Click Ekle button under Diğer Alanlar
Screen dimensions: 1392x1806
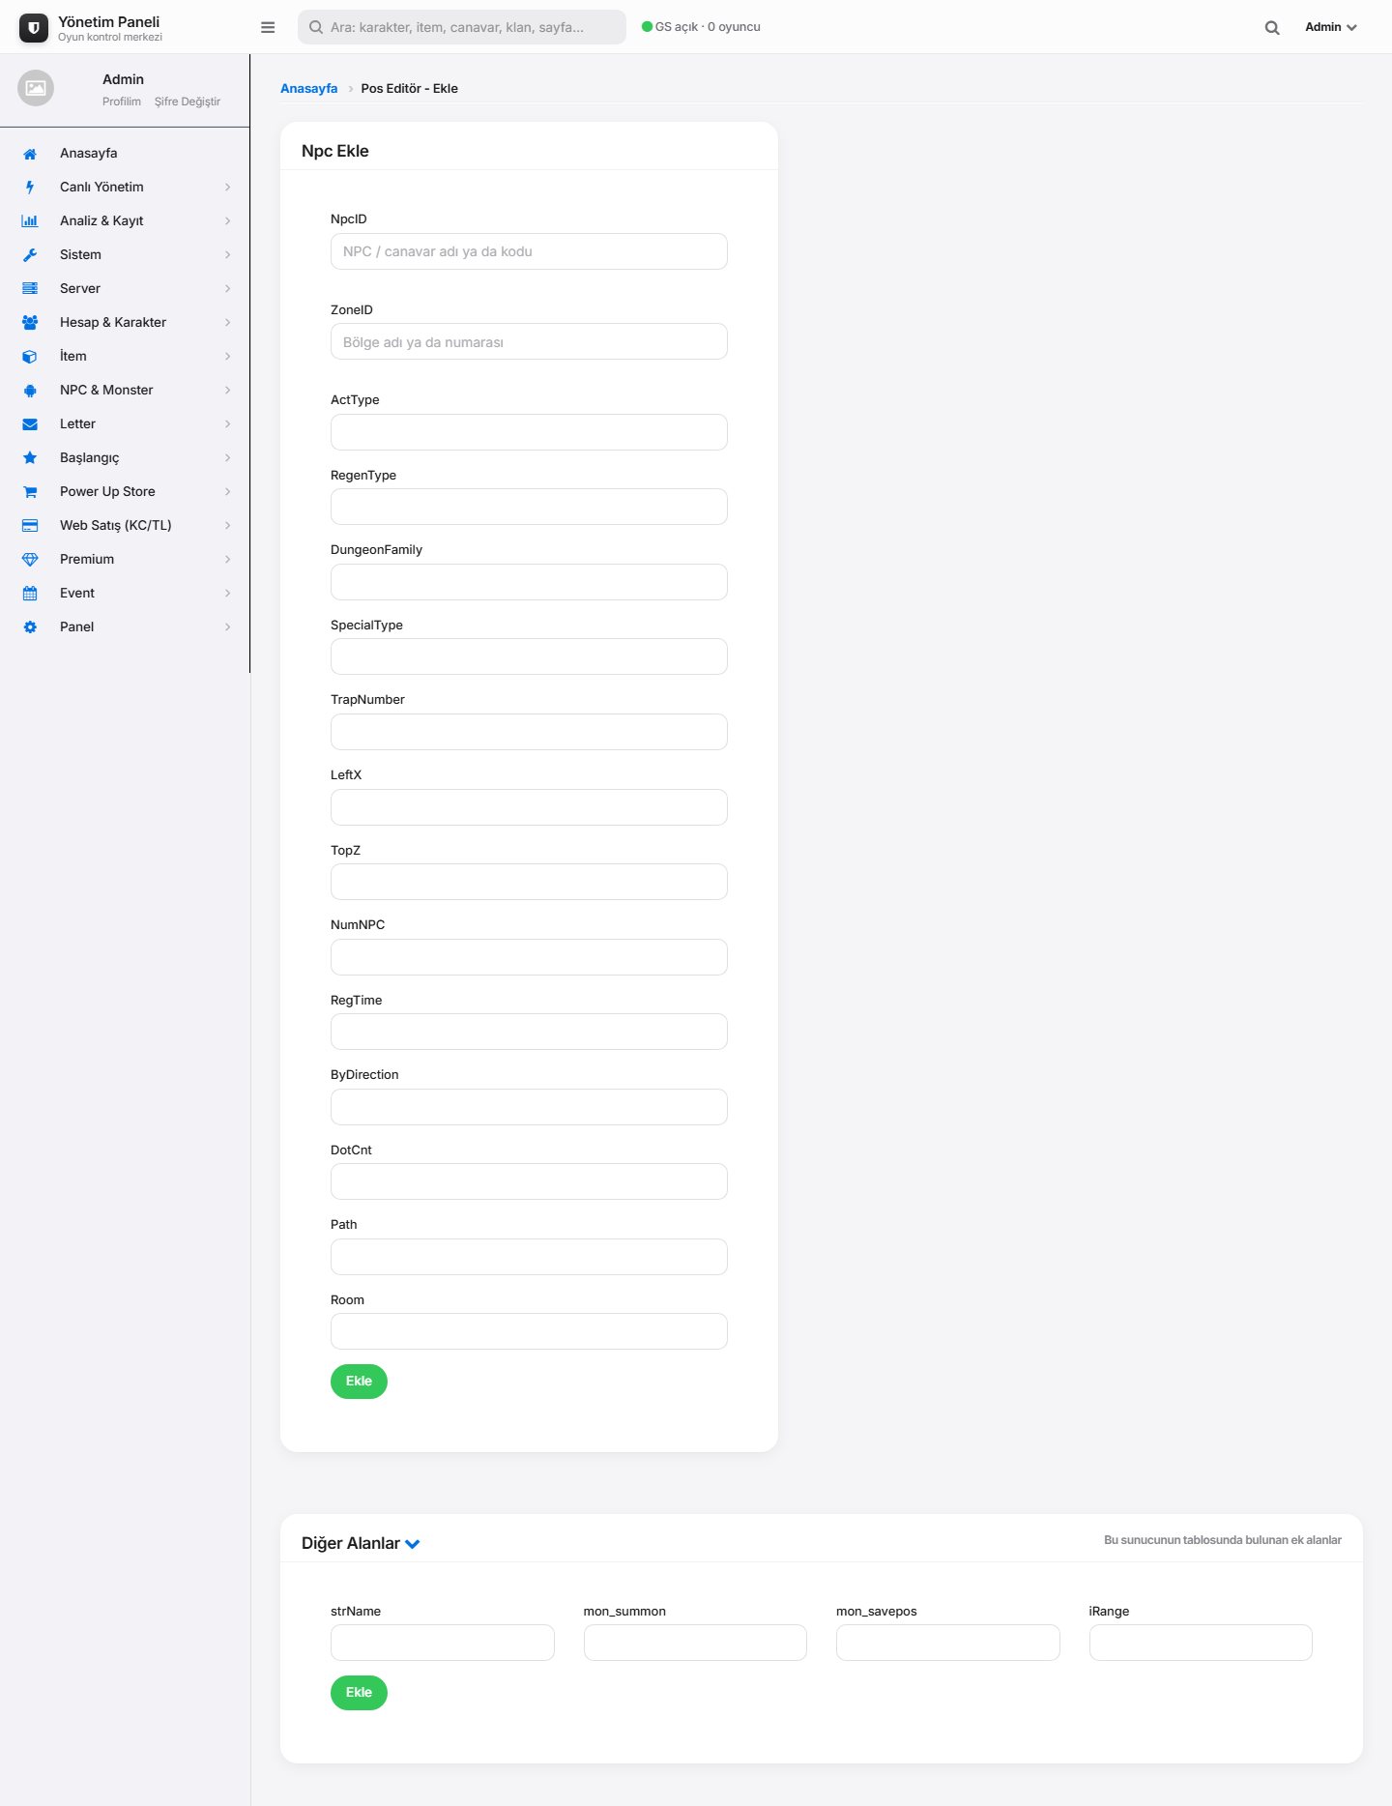tap(359, 1693)
